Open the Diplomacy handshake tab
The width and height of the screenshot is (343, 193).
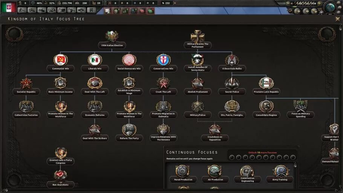pyautogui.click(x=42, y=10)
